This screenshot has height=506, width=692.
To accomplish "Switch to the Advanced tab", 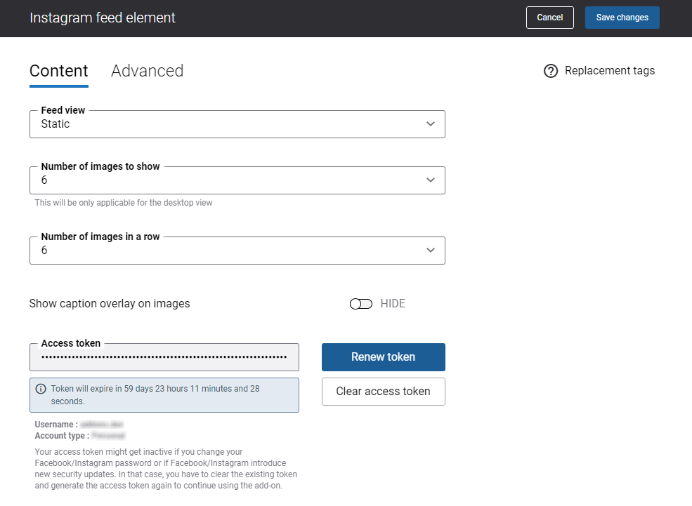I will [x=147, y=71].
